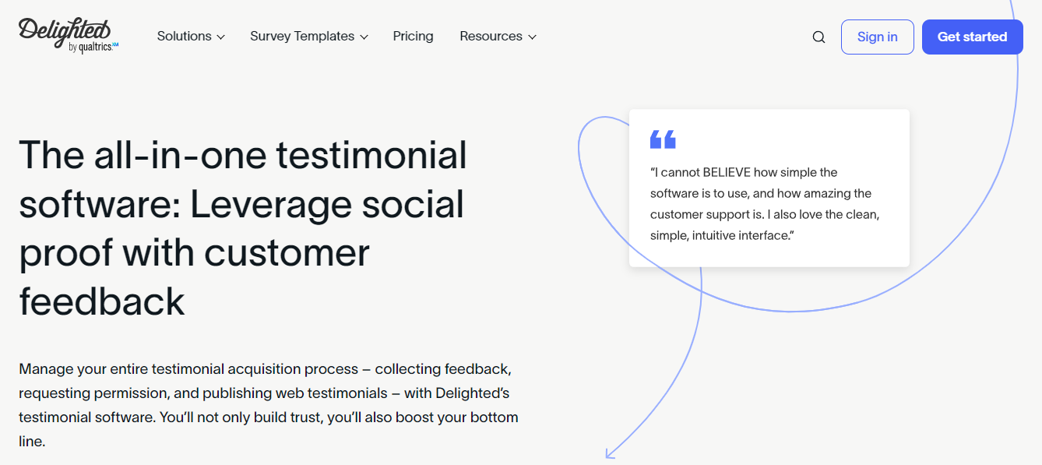Expand the chevron beside Survey Templates
This screenshot has width=1042, height=465.
(364, 37)
